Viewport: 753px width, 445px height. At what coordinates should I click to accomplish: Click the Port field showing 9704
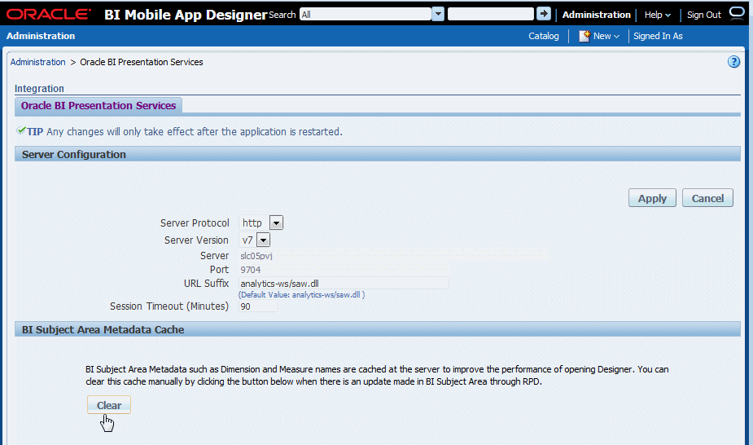coord(344,270)
